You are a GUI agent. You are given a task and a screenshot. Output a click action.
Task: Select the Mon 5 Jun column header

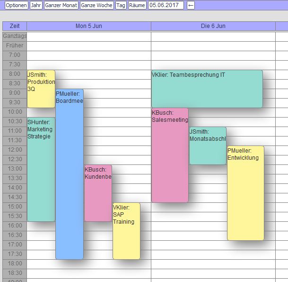pyautogui.click(x=89, y=26)
